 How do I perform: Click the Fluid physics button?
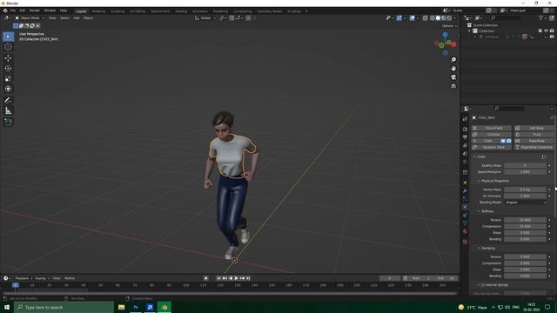534,135
